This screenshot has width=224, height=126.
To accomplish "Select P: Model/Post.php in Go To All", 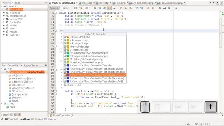I will (x=95, y=37).
